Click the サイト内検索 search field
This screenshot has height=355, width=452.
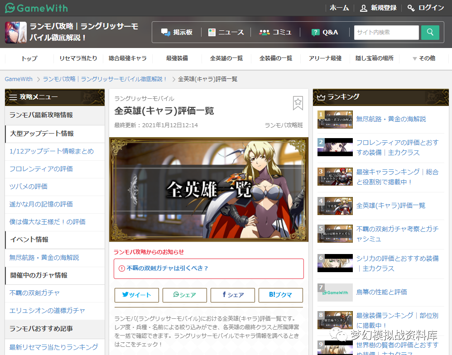tap(386, 32)
